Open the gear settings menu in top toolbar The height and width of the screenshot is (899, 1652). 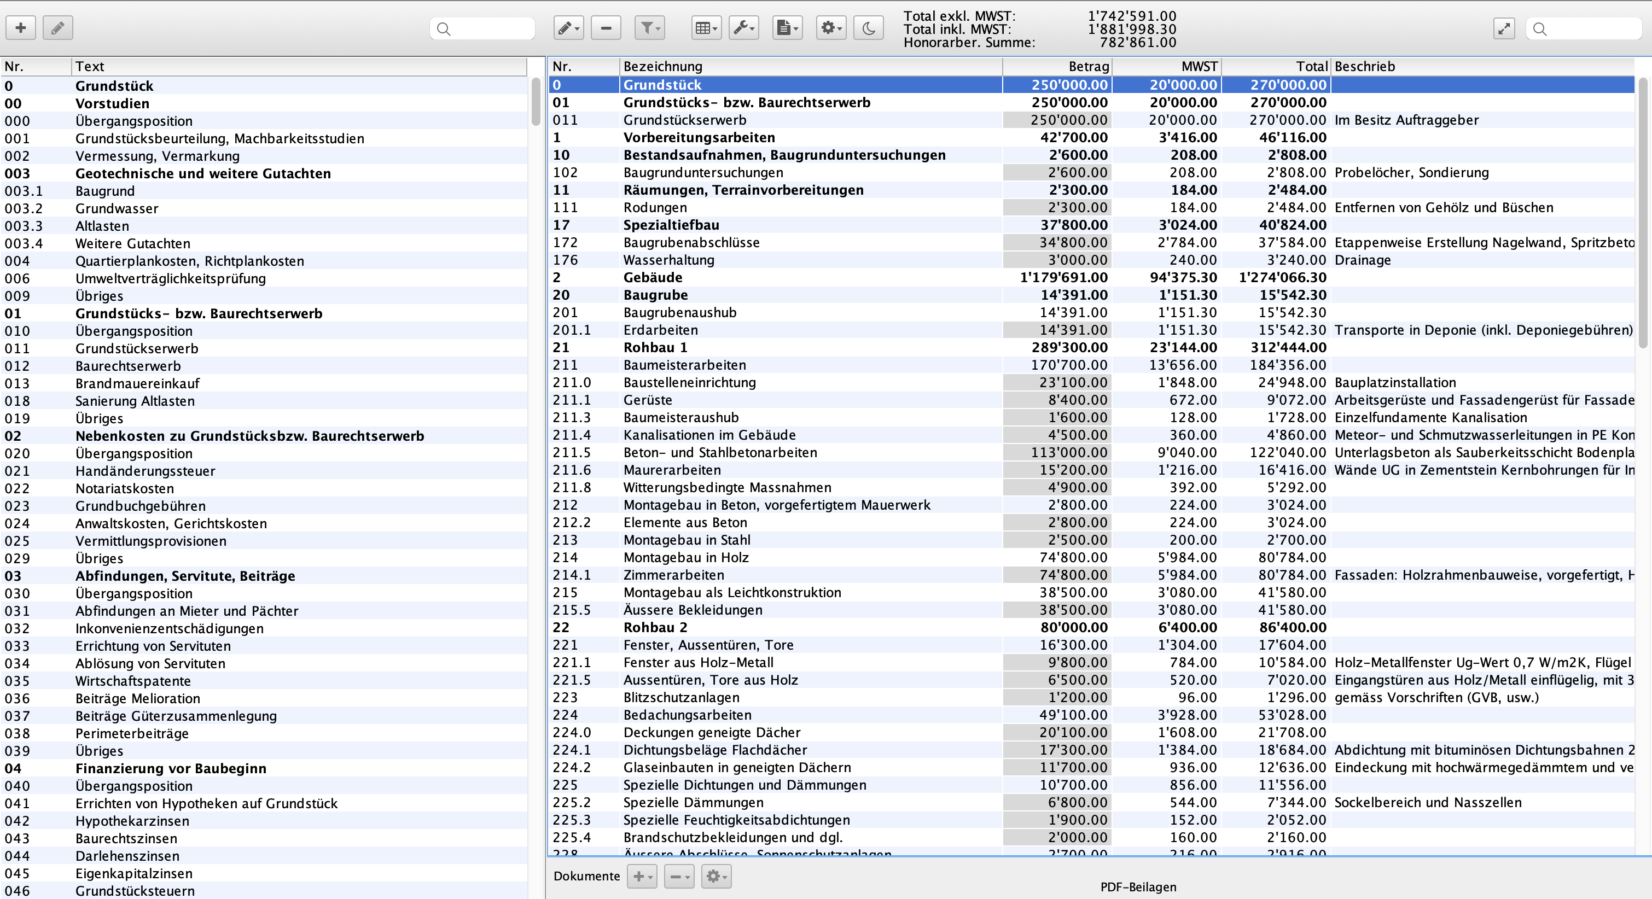click(x=831, y=27)
